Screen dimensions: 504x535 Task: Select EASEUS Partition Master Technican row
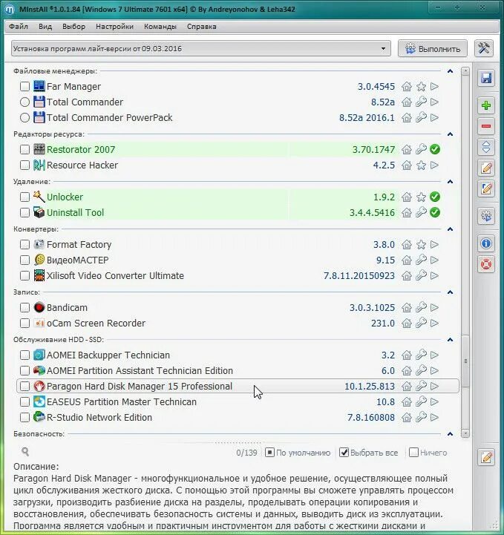pyautogui.click(x=238, y=401)
